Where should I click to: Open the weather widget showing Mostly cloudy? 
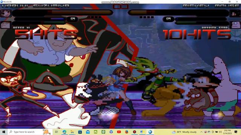point(185,132)
